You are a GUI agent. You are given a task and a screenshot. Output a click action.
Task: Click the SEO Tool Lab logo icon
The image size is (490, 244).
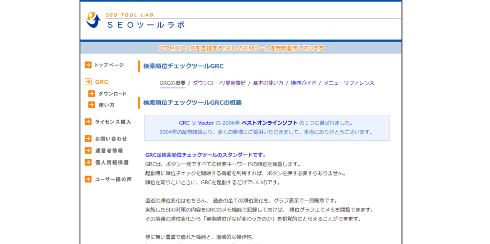pyautogui.click(x=93, y=20)
